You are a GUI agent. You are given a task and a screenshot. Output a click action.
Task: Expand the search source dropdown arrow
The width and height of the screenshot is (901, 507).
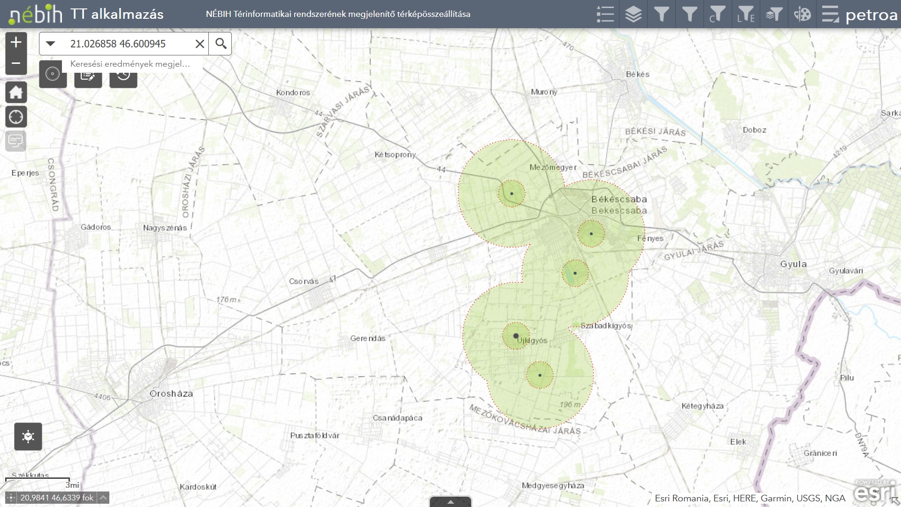pos(50,44)
